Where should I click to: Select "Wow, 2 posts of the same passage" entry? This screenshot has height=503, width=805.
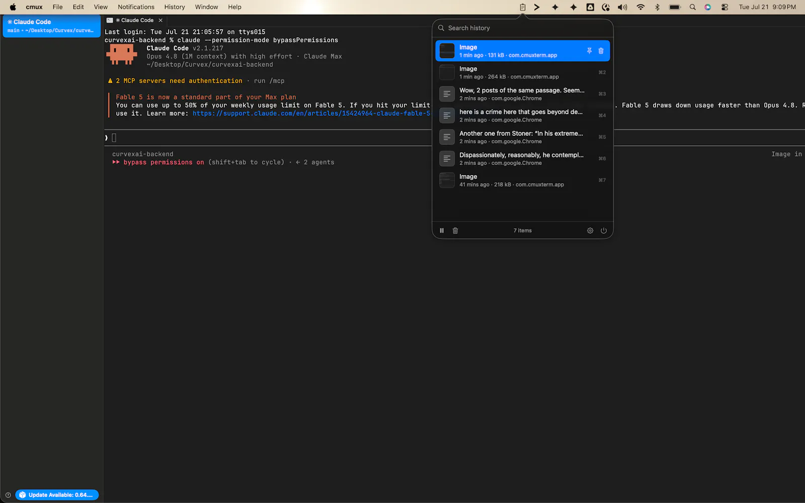[523, 94]
